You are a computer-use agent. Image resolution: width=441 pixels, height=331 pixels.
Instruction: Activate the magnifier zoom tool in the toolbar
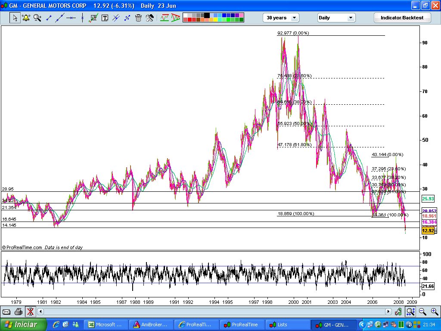point(37,18)
